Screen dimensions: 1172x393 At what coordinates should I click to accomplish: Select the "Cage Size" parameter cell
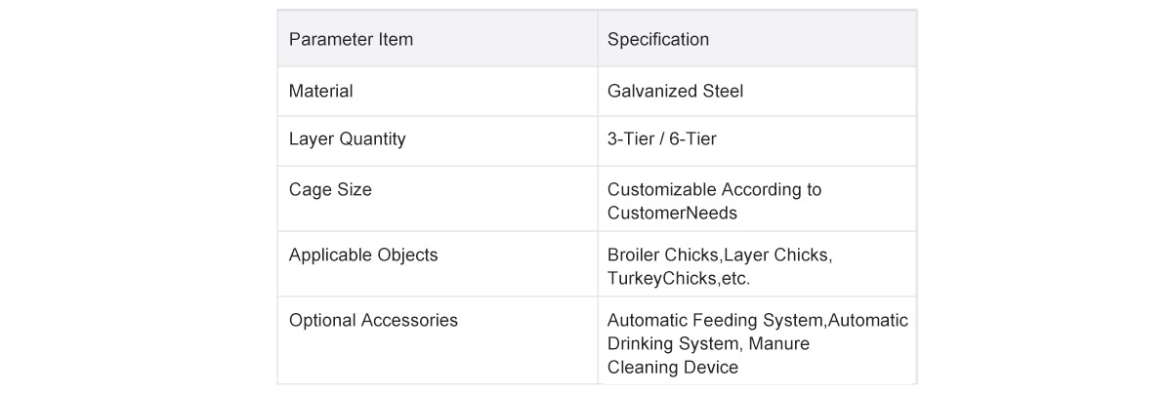coord(330,190)
